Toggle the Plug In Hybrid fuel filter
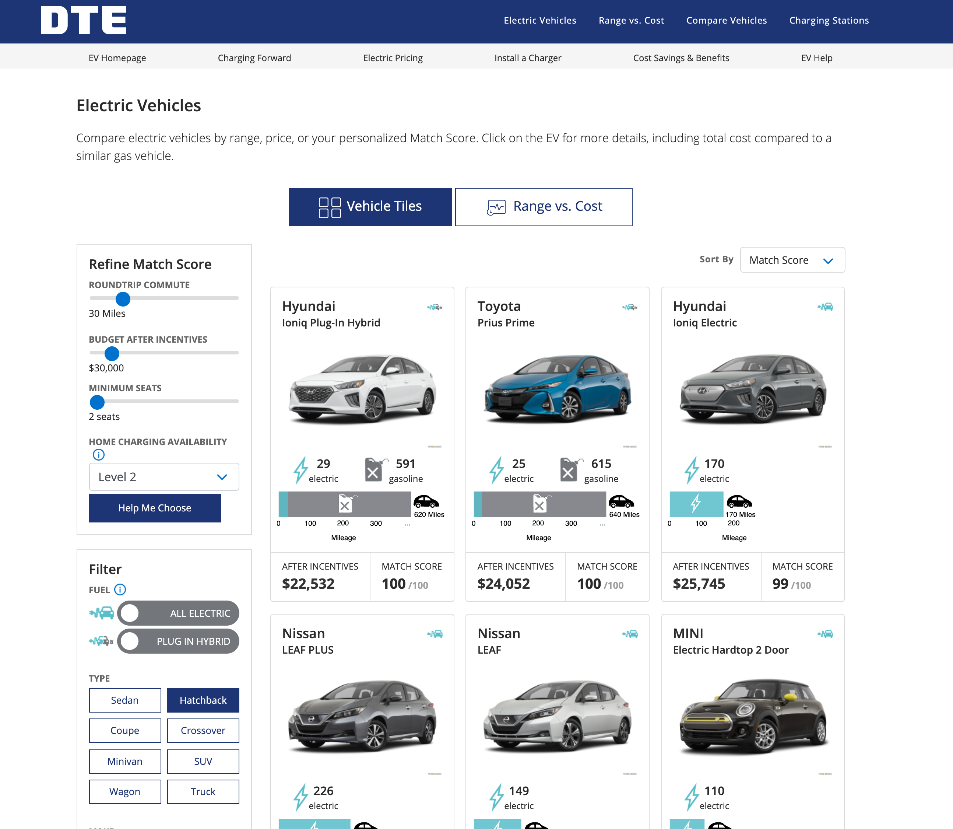The image size is (953, 829). point(177,641)
